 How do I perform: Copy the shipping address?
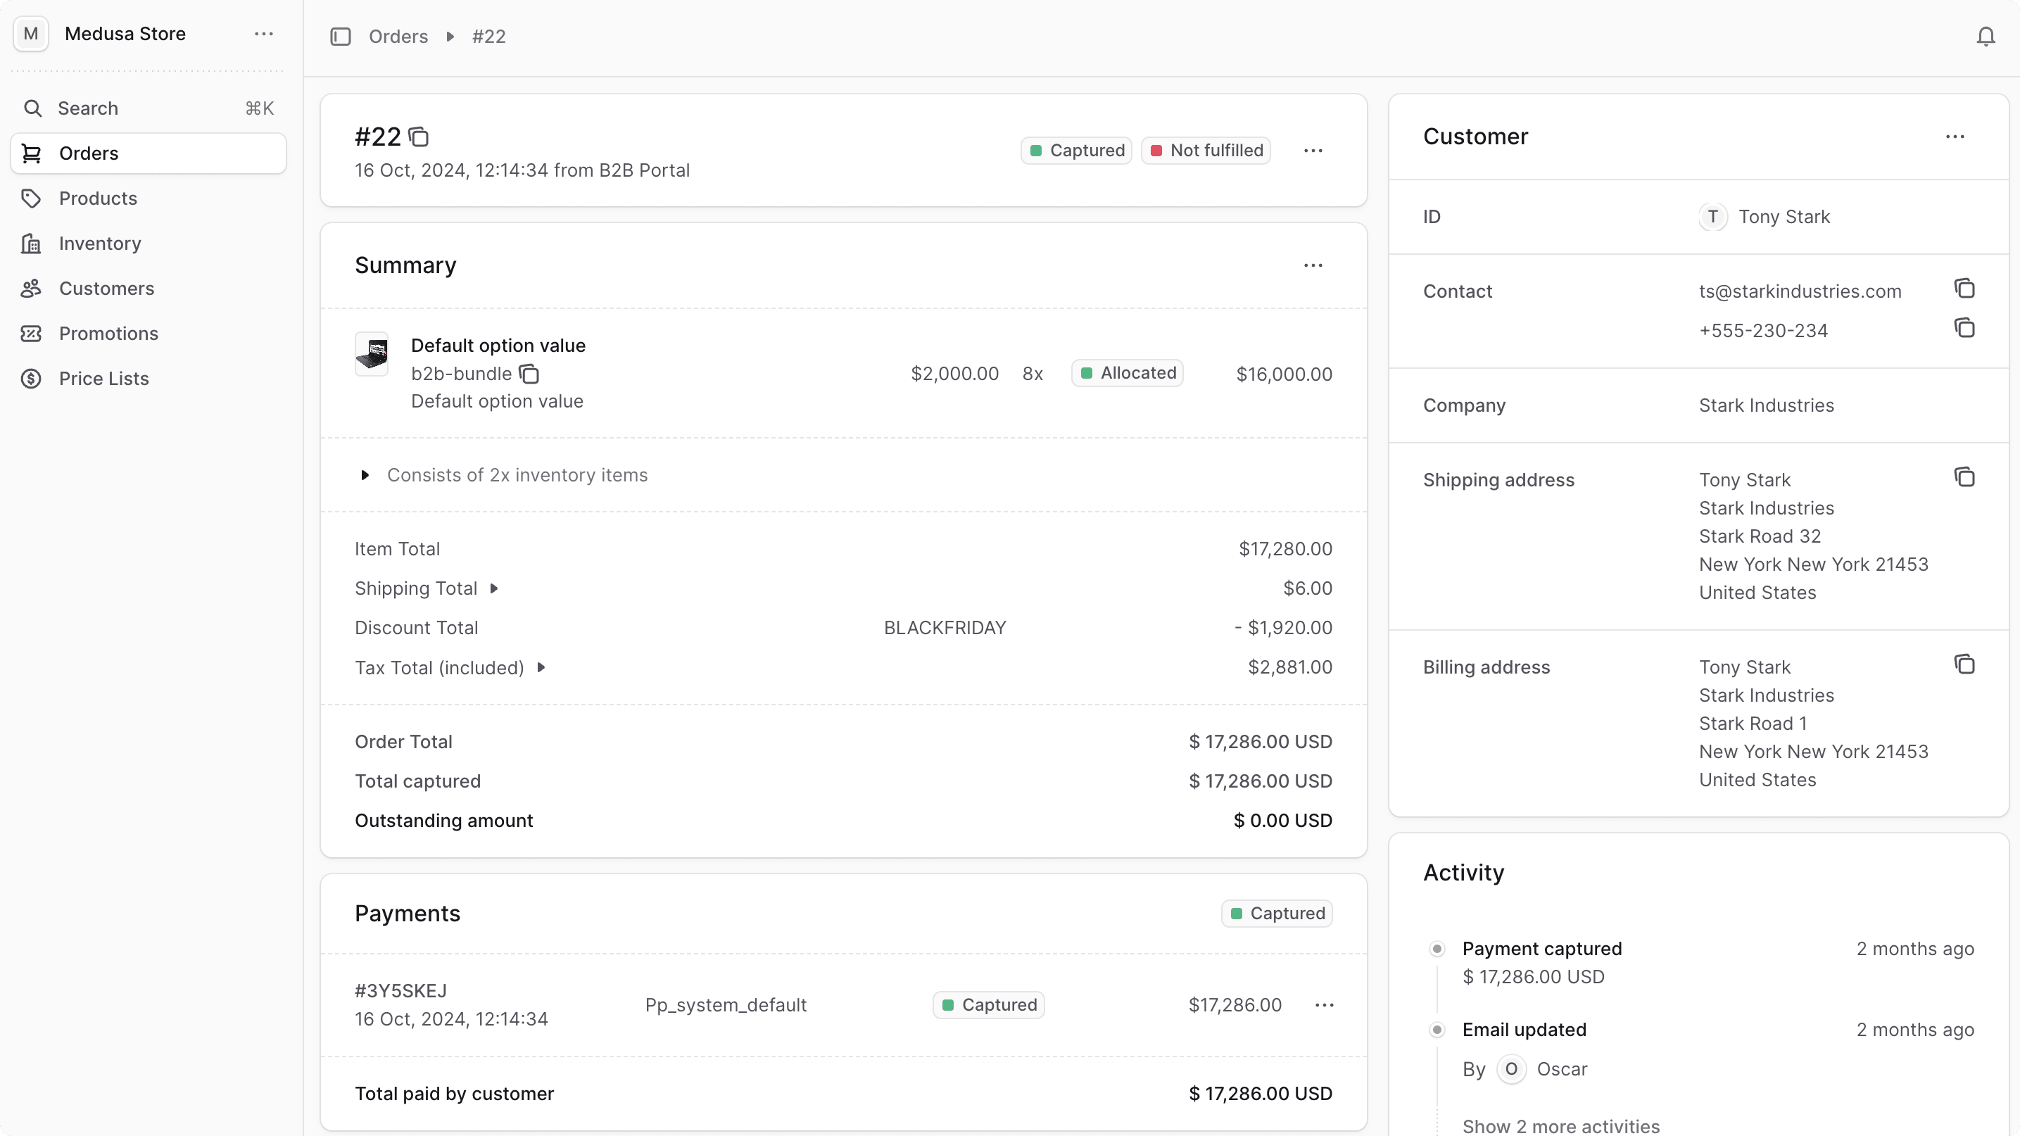(1964, 477)
